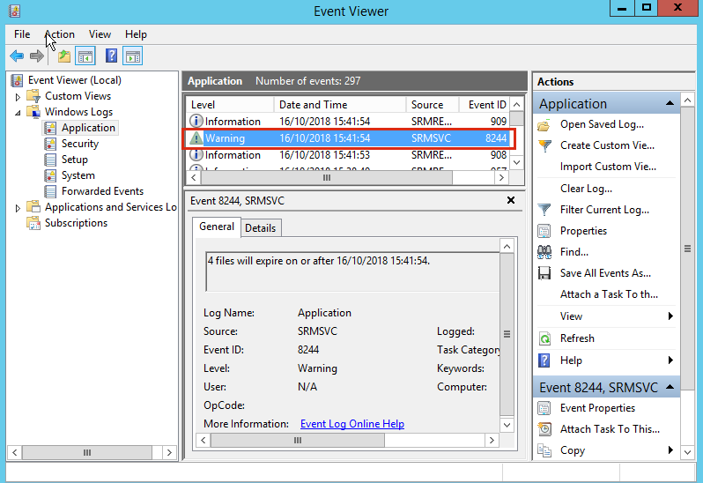Click the Attach Task To This Event icon
The image size is (703, 483).
point(544,429)
